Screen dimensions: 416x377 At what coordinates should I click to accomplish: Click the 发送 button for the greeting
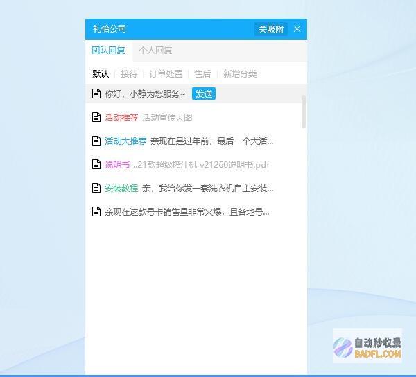[204, 94]
